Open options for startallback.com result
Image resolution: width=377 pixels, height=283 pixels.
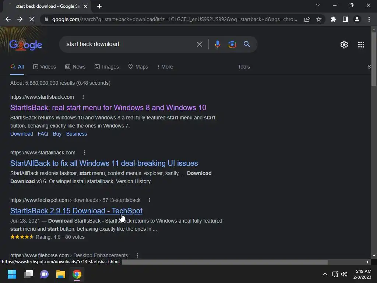point(85,153)
